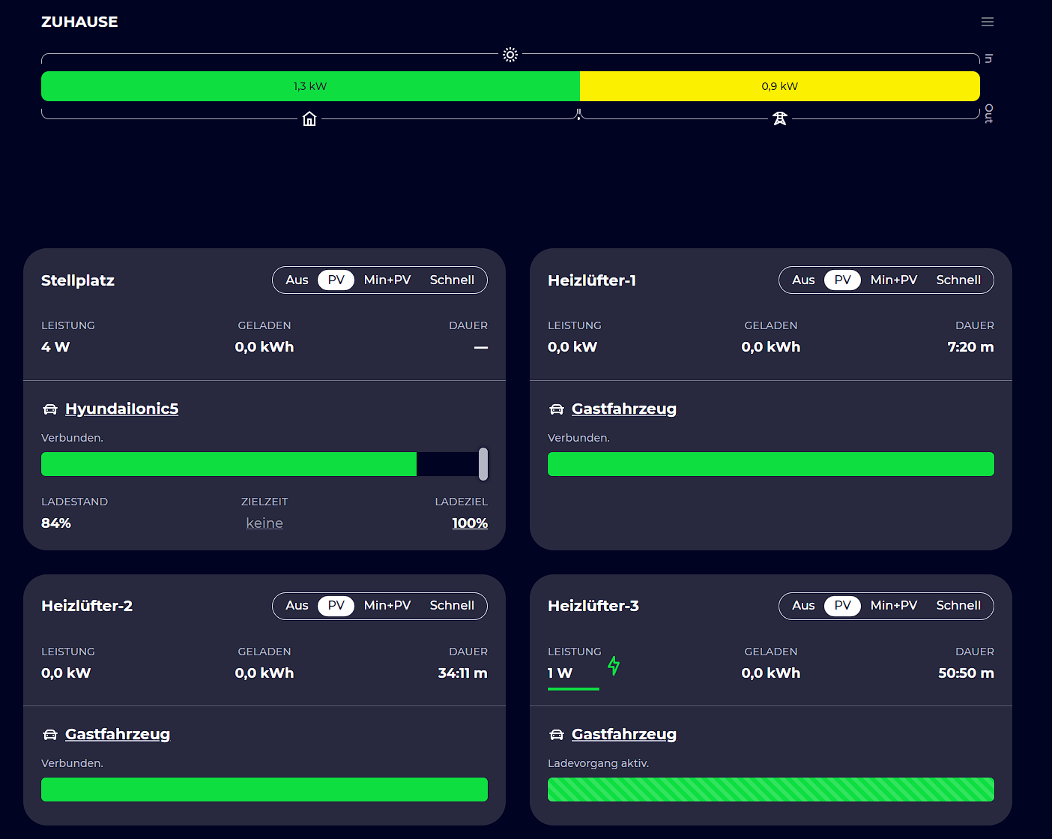
Task: Click the 'Ladevorgang aktiv.' status text
Action: 598,763
